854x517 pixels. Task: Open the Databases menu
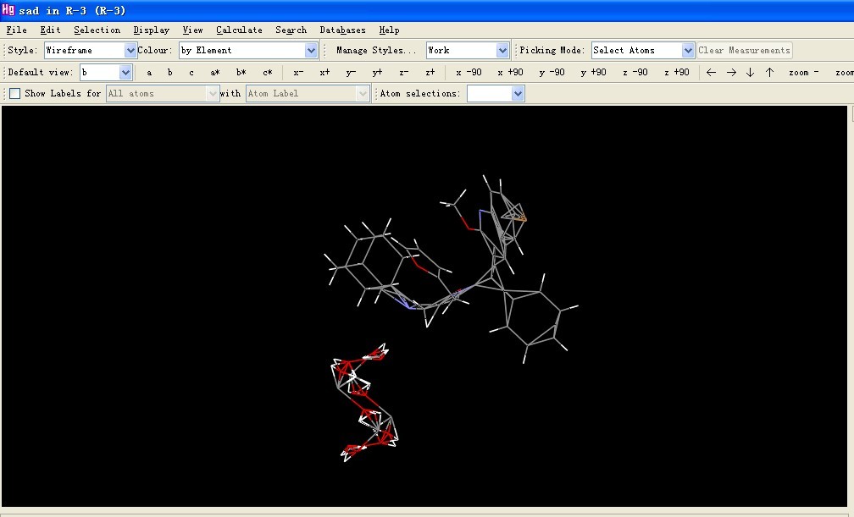[x=341, y=30]
